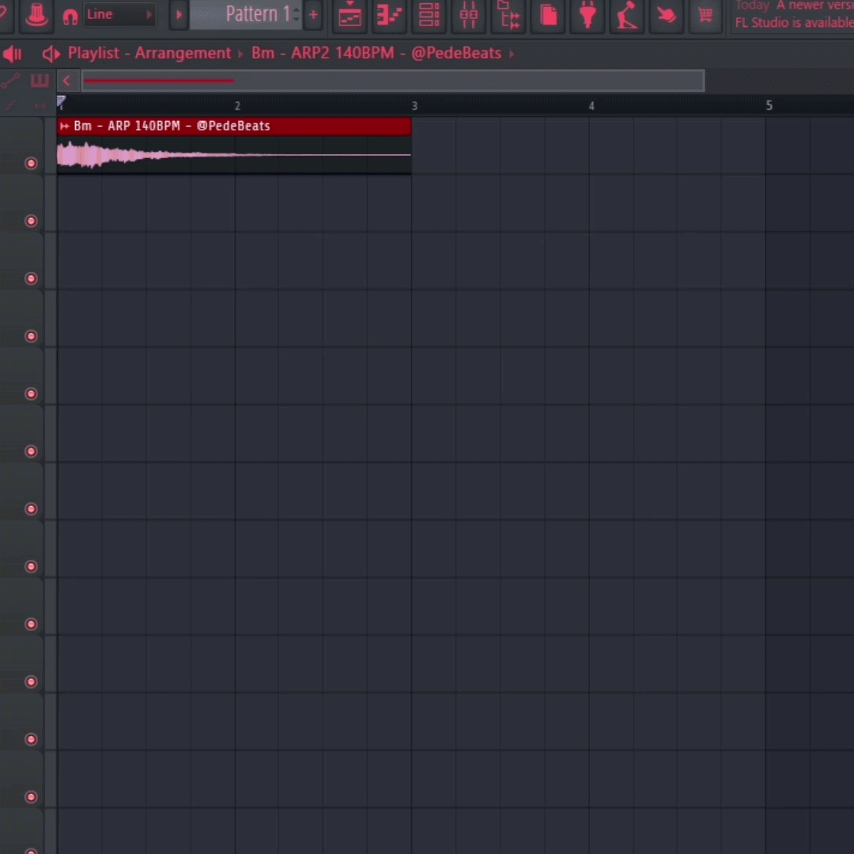
Task: Open the Browser tree icon
Action: (508, 15)
